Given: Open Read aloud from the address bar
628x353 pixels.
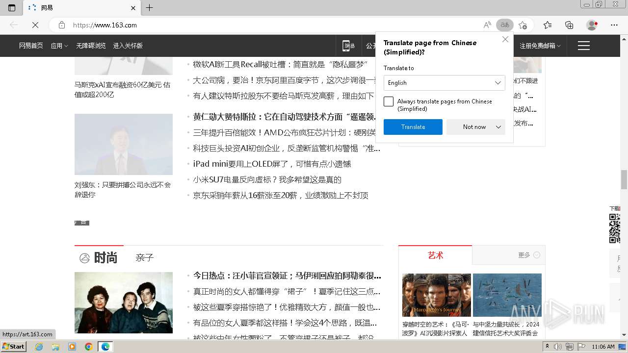Looking at the screenshot, I should [487, 25].
